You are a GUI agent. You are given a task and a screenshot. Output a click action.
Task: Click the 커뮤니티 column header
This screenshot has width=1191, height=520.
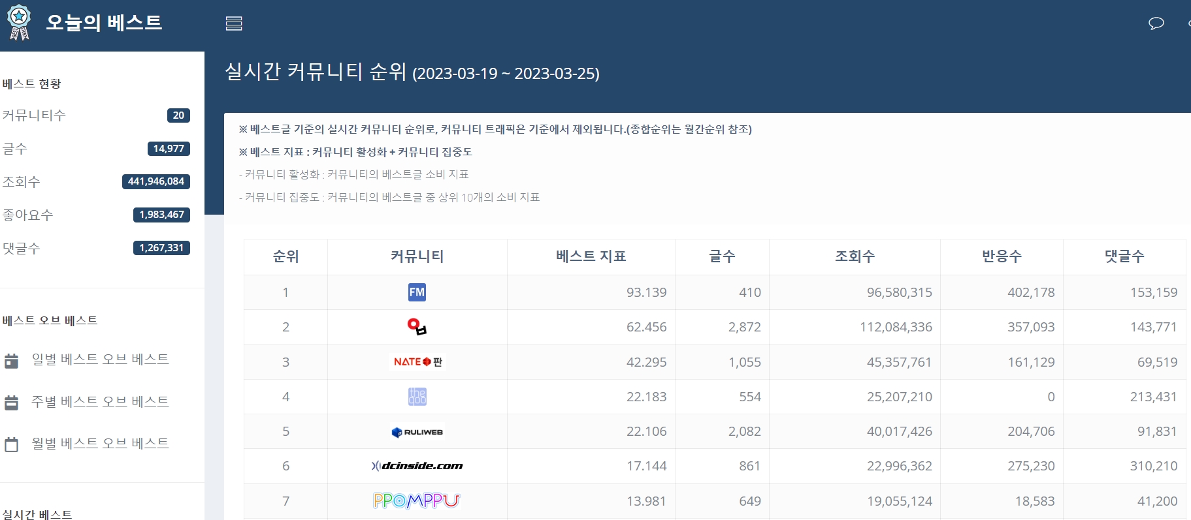point(417,256)
